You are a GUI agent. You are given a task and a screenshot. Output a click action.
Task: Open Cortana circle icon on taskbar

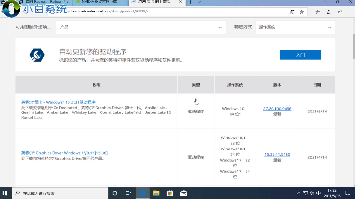click(x=115, y=193)
